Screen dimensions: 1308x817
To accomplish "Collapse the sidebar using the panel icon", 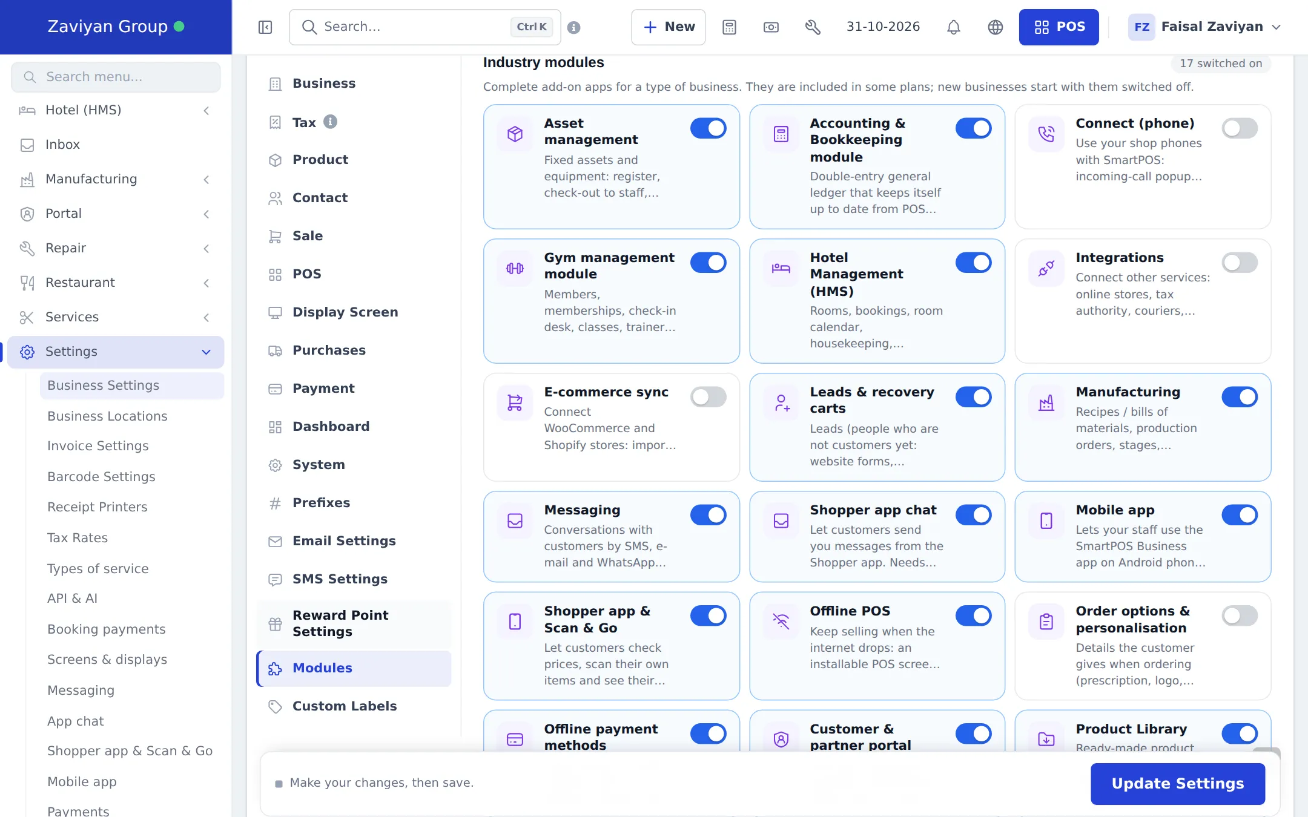I will (265, 27).
